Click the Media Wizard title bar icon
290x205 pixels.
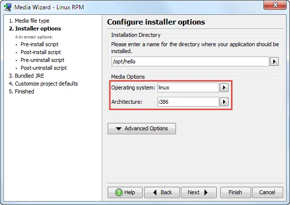7,7
